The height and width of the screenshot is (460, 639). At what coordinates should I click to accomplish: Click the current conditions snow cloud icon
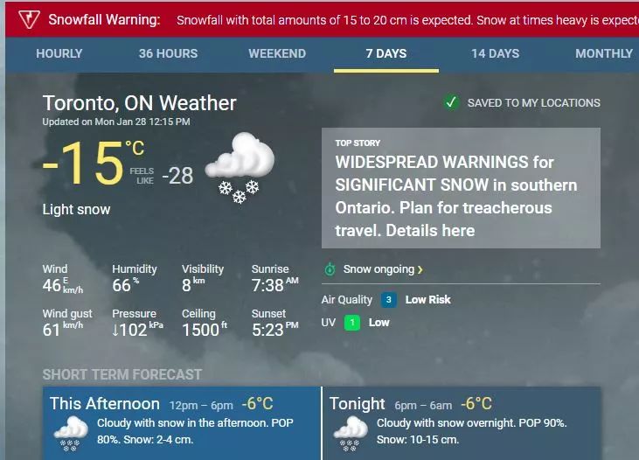point(240,167)
